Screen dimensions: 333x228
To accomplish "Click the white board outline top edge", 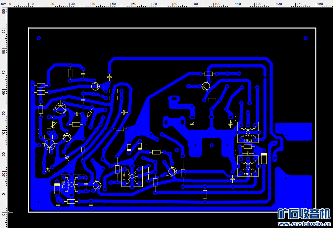I will tap(172, 28).
